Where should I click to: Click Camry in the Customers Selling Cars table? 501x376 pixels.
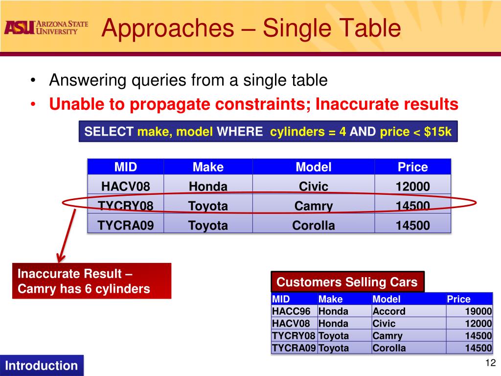pos(409,336)
